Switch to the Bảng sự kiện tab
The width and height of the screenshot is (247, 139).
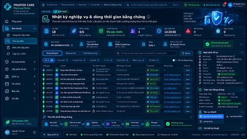point(71,53)
